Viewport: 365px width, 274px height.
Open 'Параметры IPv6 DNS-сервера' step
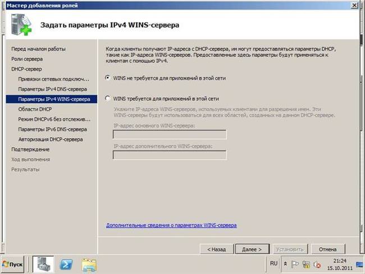(x=52, y=129)
